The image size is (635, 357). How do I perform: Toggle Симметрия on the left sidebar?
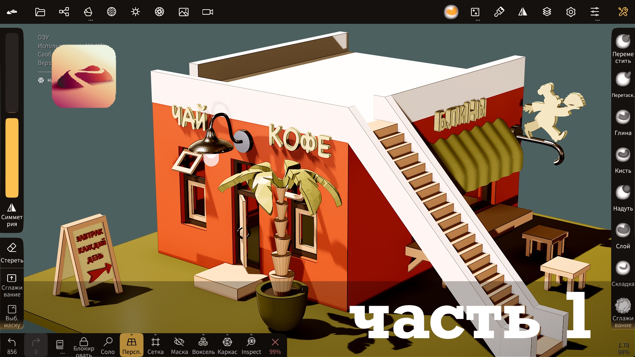(x=12, y=215)
